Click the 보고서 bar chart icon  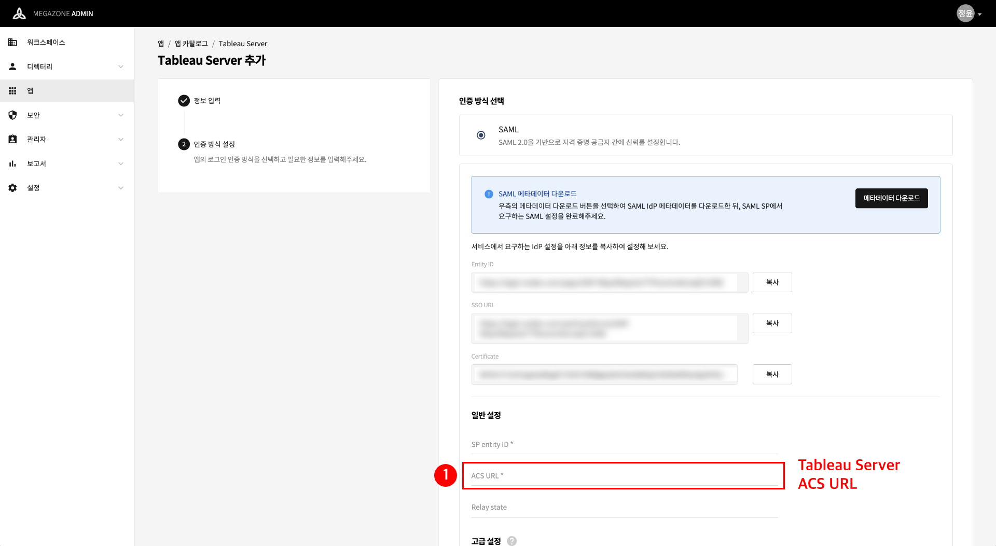[12, 163]
